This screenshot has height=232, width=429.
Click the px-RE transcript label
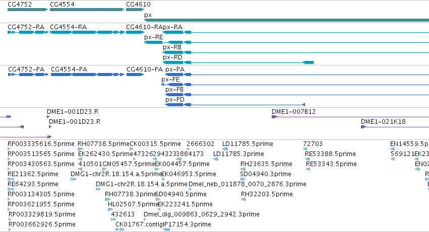pos(153,37)
